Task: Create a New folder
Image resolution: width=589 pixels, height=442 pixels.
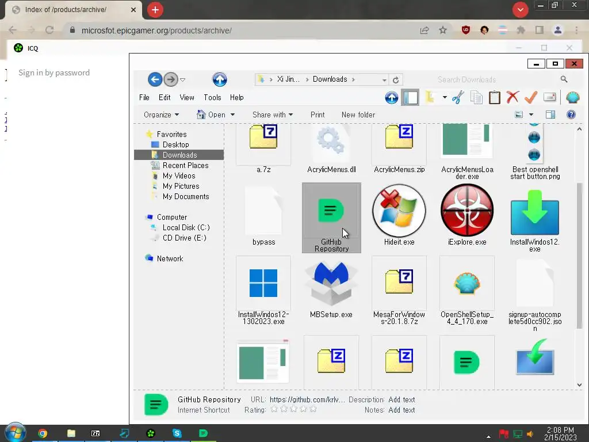Action: (358, 115)
